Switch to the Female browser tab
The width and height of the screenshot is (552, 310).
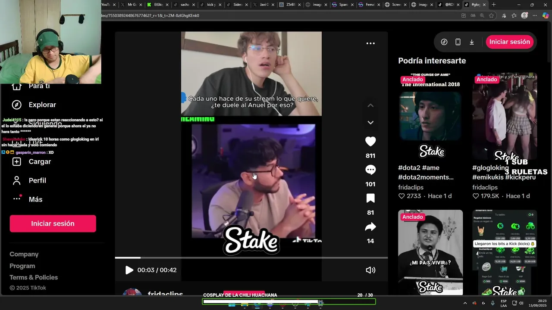pyautogui.click(x=369, y=5)
